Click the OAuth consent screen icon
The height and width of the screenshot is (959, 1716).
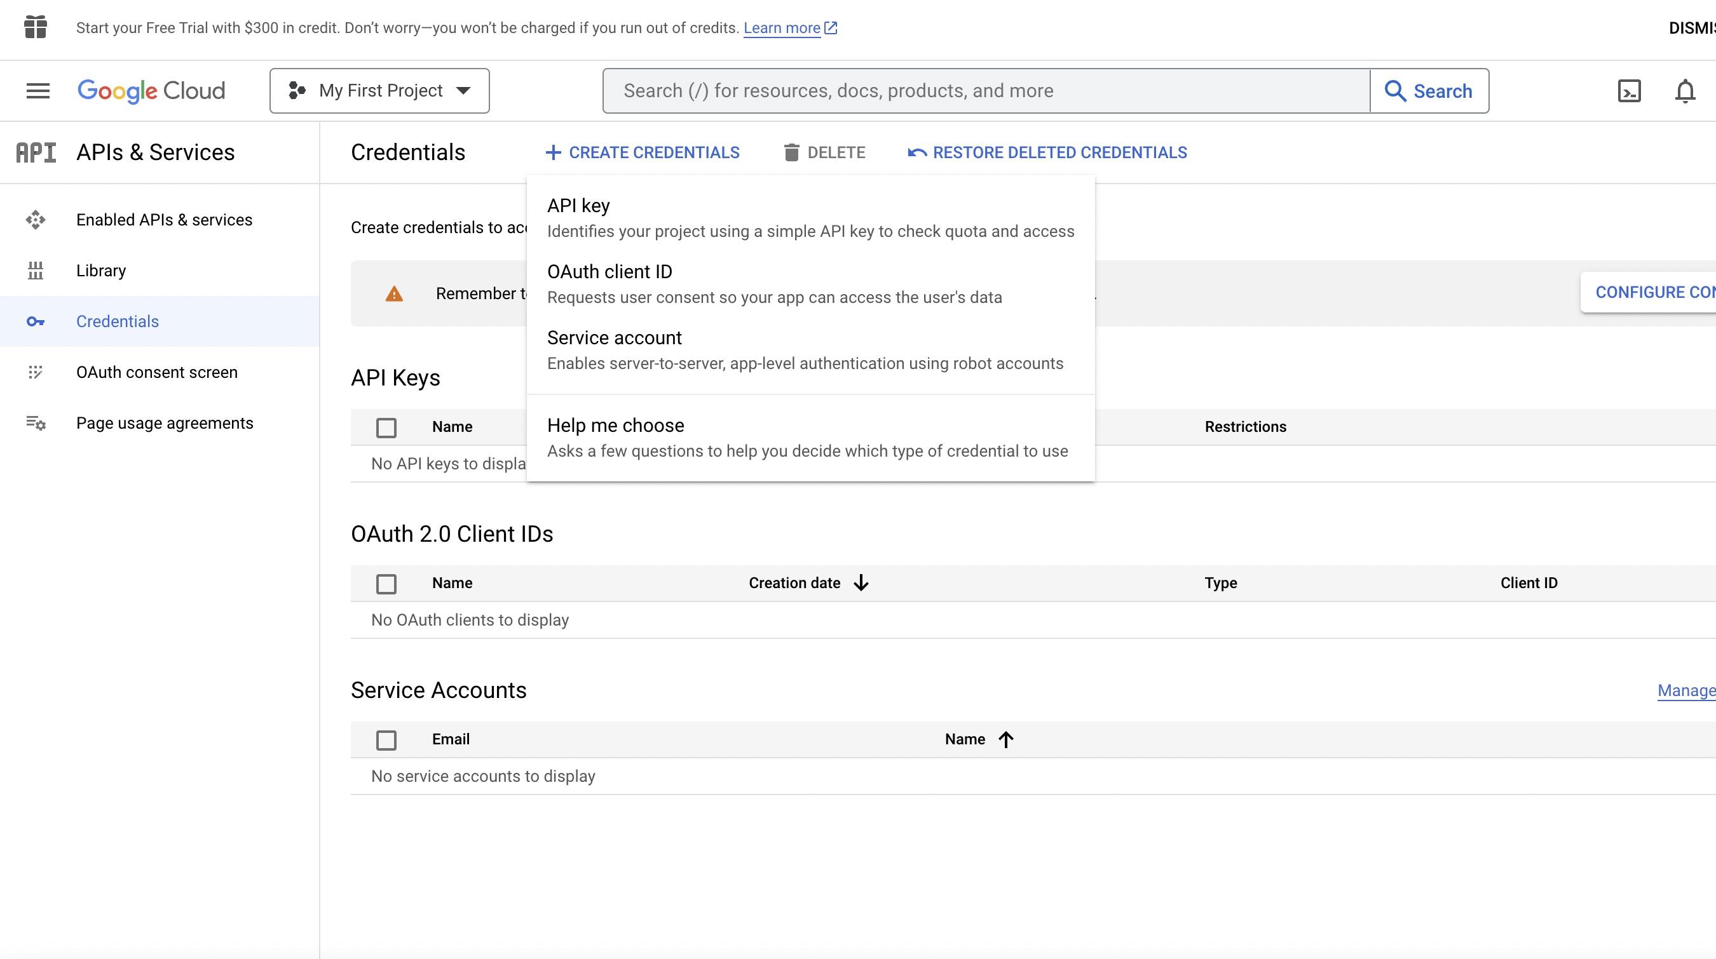click(x=36, y=372)
